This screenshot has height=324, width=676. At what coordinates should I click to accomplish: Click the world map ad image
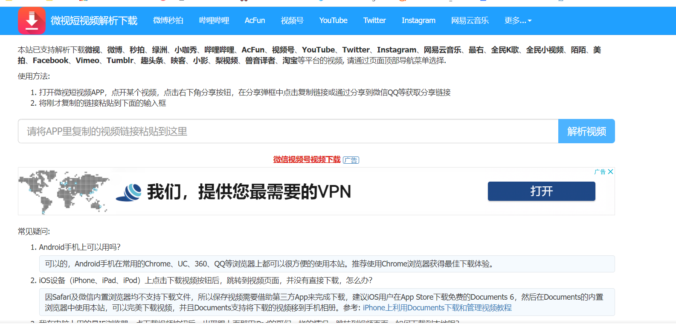[64, 191]
